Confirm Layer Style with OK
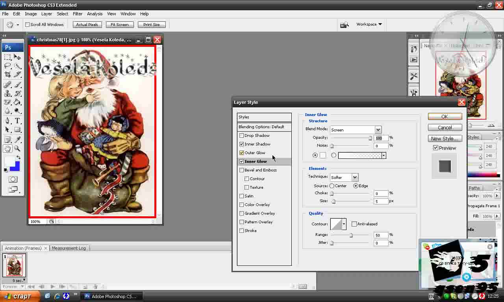 pyautogui.click(x=445, y=117)
